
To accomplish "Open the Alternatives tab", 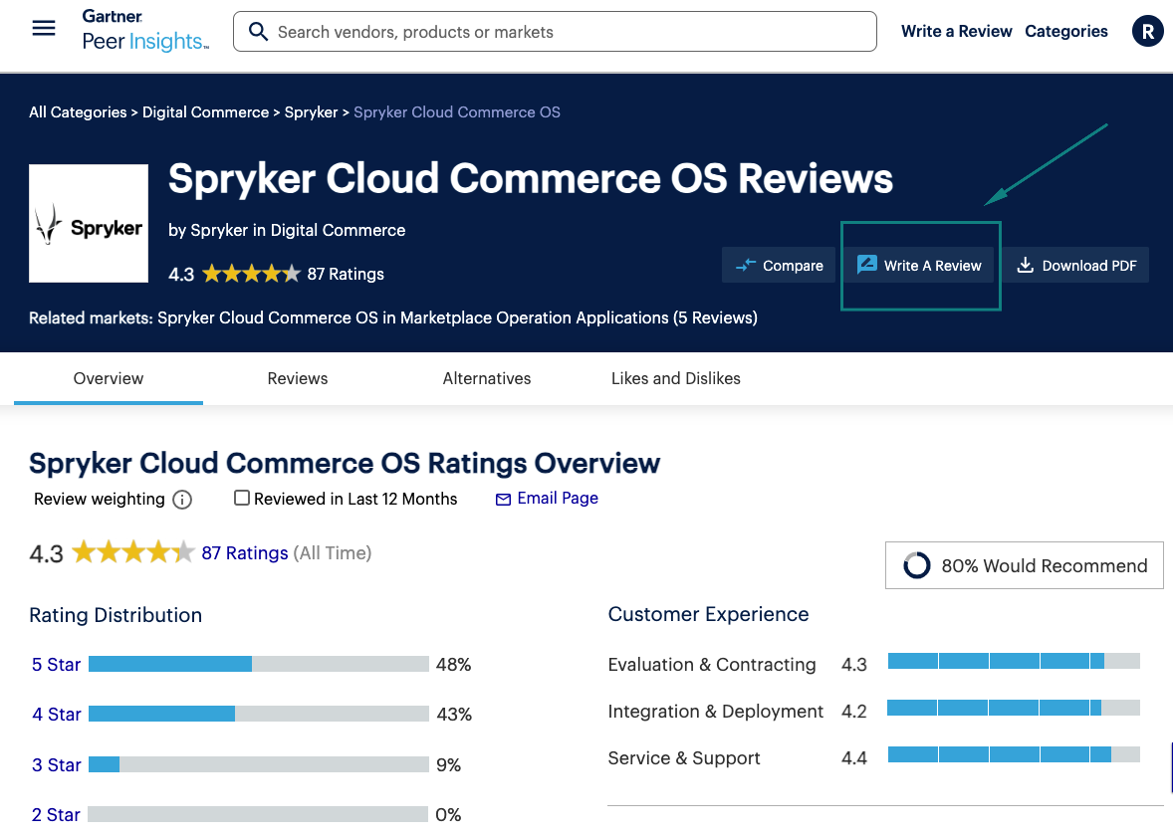I will click(x=487, y=378).
